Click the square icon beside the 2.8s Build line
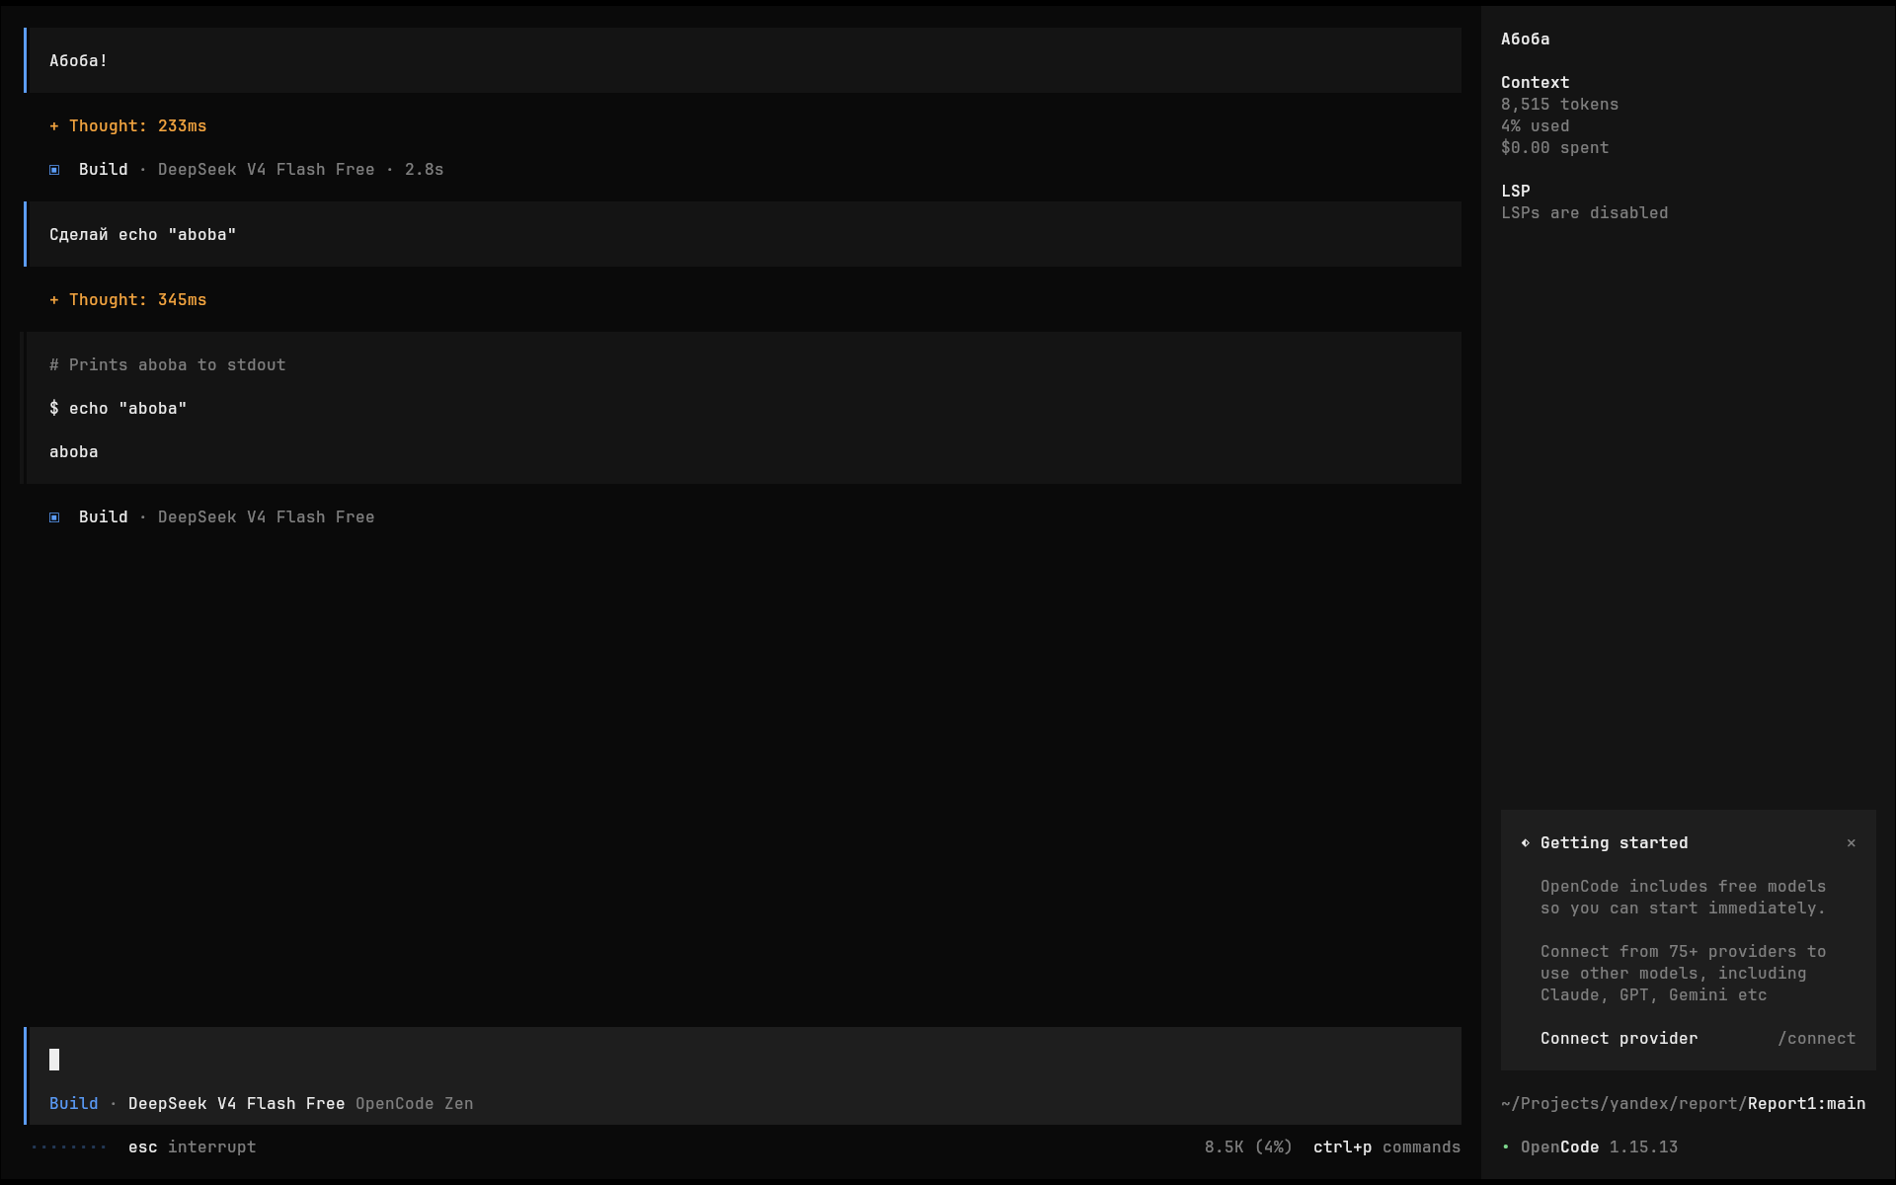This screenshot has width=1896, height=1185. pyautogui.click(x=54, y=170)
